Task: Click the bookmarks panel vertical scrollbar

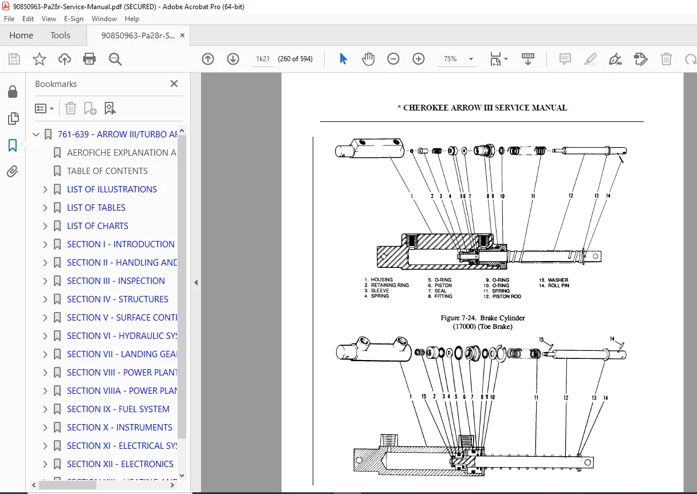Action: tap(182, 286)
